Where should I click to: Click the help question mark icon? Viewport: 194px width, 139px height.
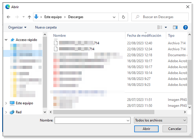185,27
